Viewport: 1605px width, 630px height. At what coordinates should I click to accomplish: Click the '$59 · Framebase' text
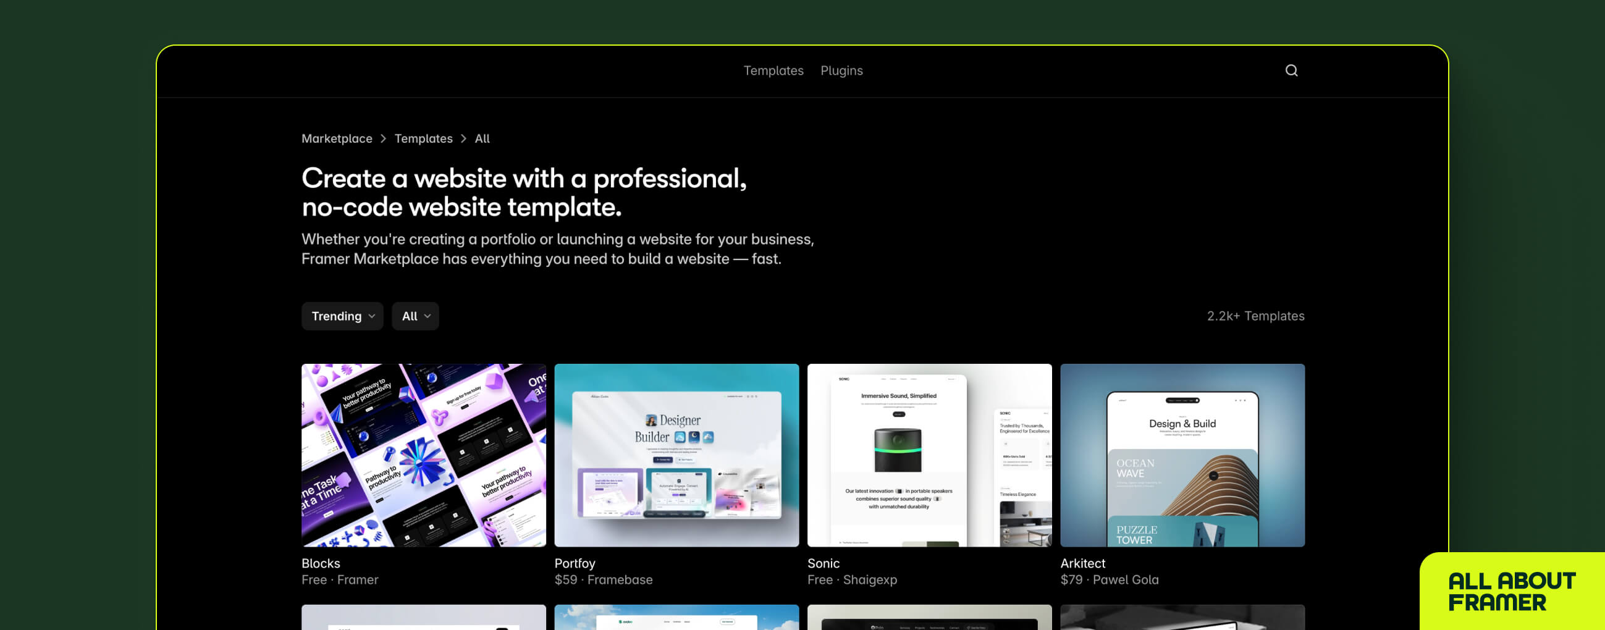(603, 579)
